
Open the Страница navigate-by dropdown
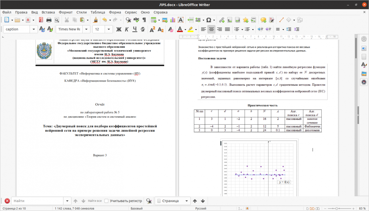[186, 201]
